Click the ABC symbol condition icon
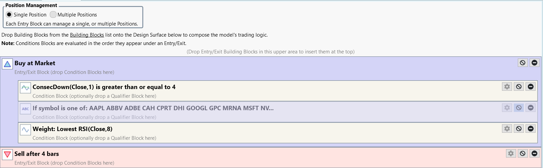Image resolution: width=543 pixels, height=168 pixels. 25,109
